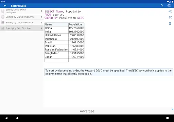Image resolution: width=174 pixels, height=122 pixels.
Task: Select Specifying Sort Direction lesson
Action: click(22, 28)
